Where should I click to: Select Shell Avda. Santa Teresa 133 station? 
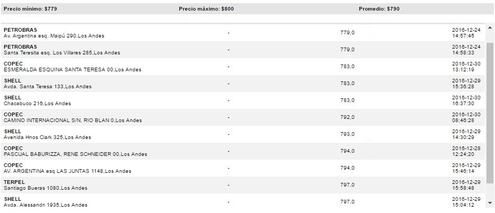pyautogui.click(x=48, y=84)
